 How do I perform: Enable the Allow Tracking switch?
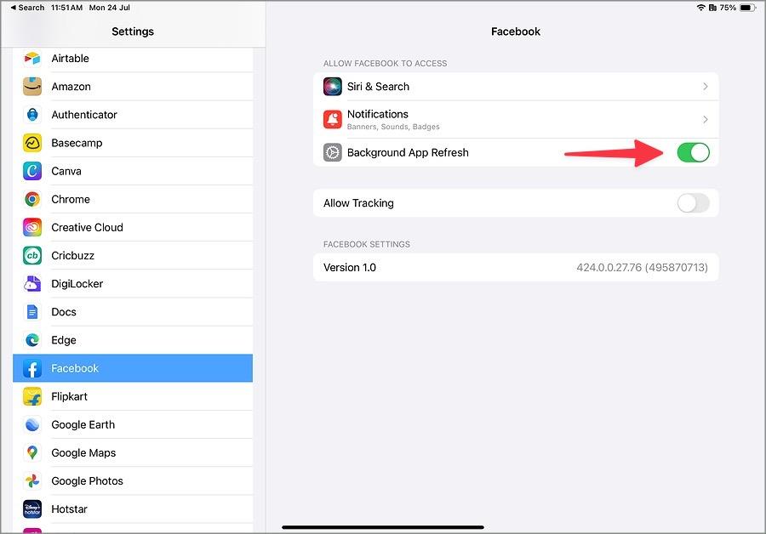coord(693,203)
